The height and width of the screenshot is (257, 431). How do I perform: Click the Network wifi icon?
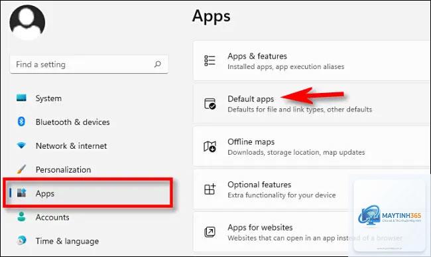pos(21,145)
